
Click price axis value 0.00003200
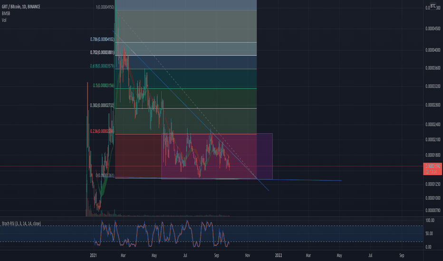click(433, 86)
